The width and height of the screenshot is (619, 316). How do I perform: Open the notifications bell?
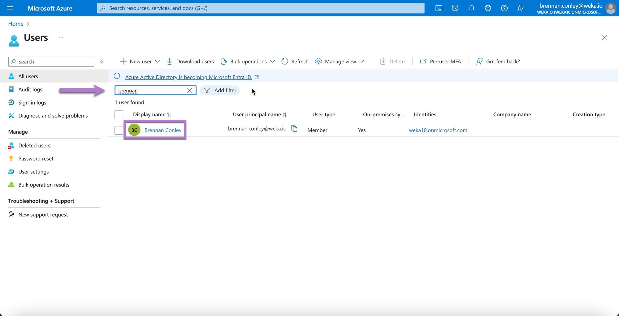coord(471,8)
